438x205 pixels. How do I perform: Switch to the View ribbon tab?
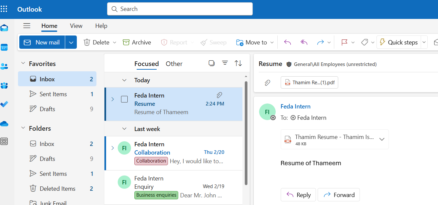point(76,26)
